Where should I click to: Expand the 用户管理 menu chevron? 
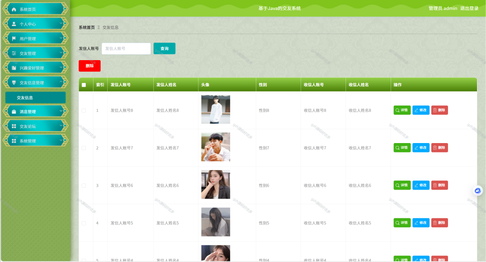click(61, 38)
